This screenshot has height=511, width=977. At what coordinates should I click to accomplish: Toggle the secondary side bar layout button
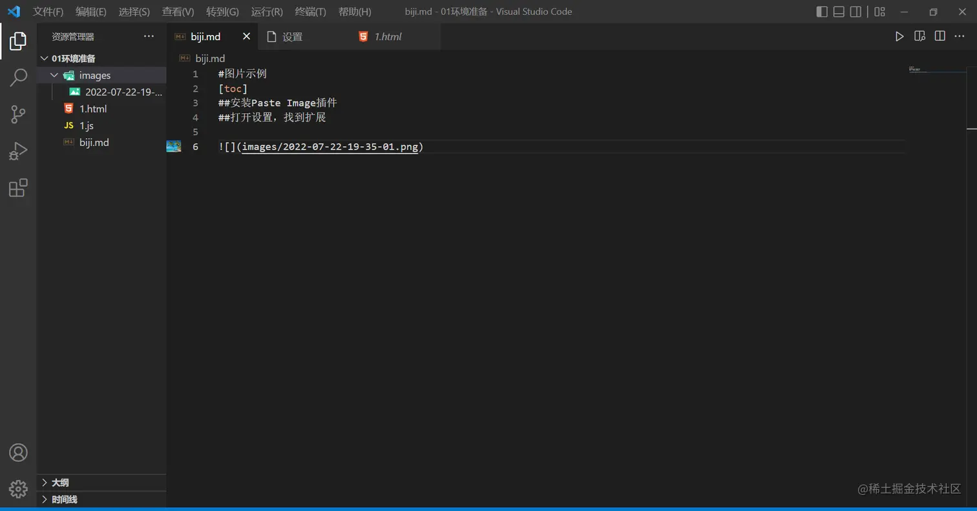[x=856, y=12]
